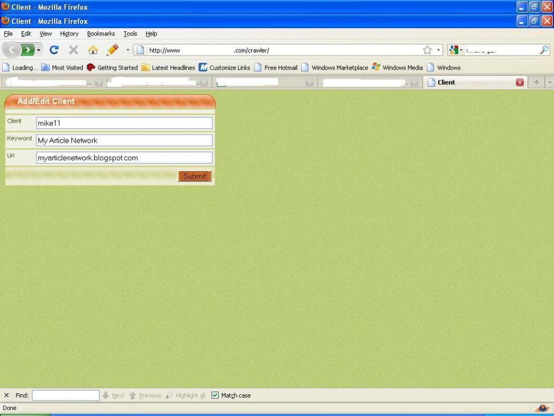Select the Client tab
The height and width of the screenshot is (416, 554).
pyautogui.click(x=476, y=82)
